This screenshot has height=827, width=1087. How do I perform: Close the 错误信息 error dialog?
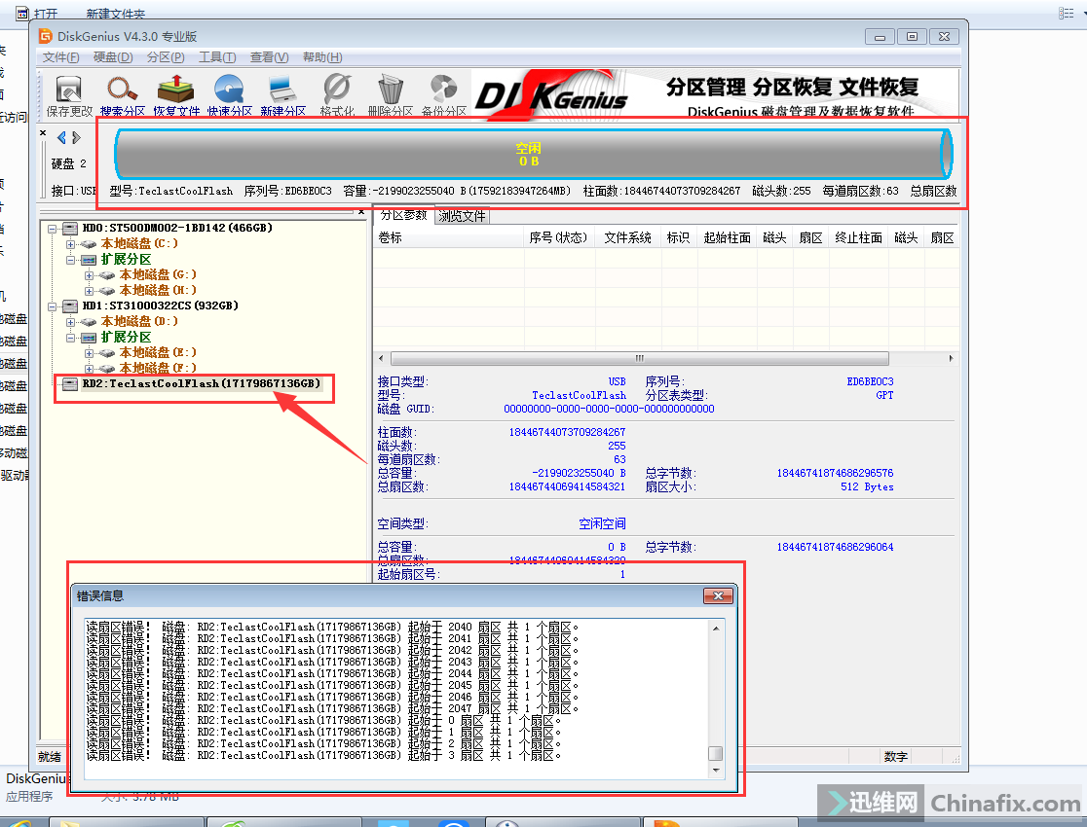click(718, 595)
